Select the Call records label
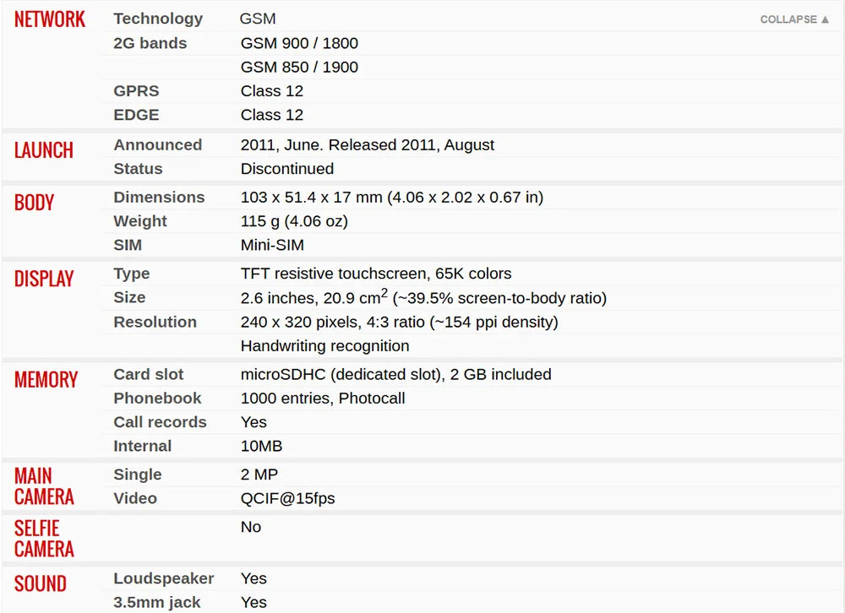Screen dimensions: 845x613 pyautogui.click(x=160, y=422)
